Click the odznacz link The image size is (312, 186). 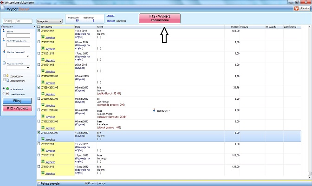pos(110,21)
